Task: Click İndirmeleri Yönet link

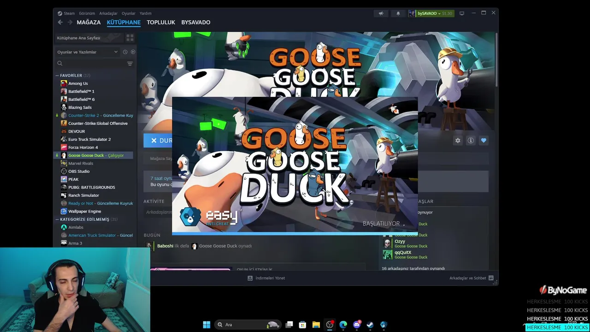Action: 266,278
